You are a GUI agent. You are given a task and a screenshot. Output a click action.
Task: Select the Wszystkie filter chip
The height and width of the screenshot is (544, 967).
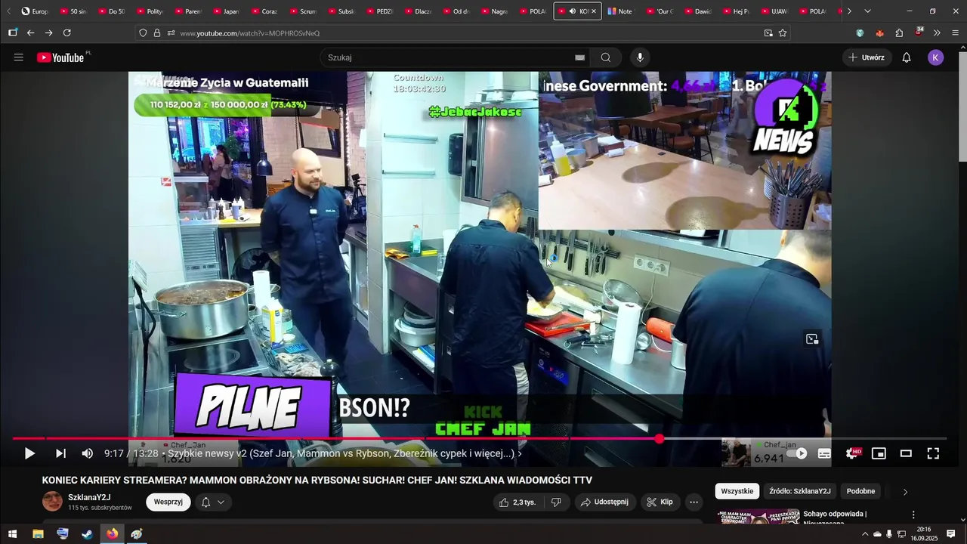pyautogui.click(x=737, y=491)
